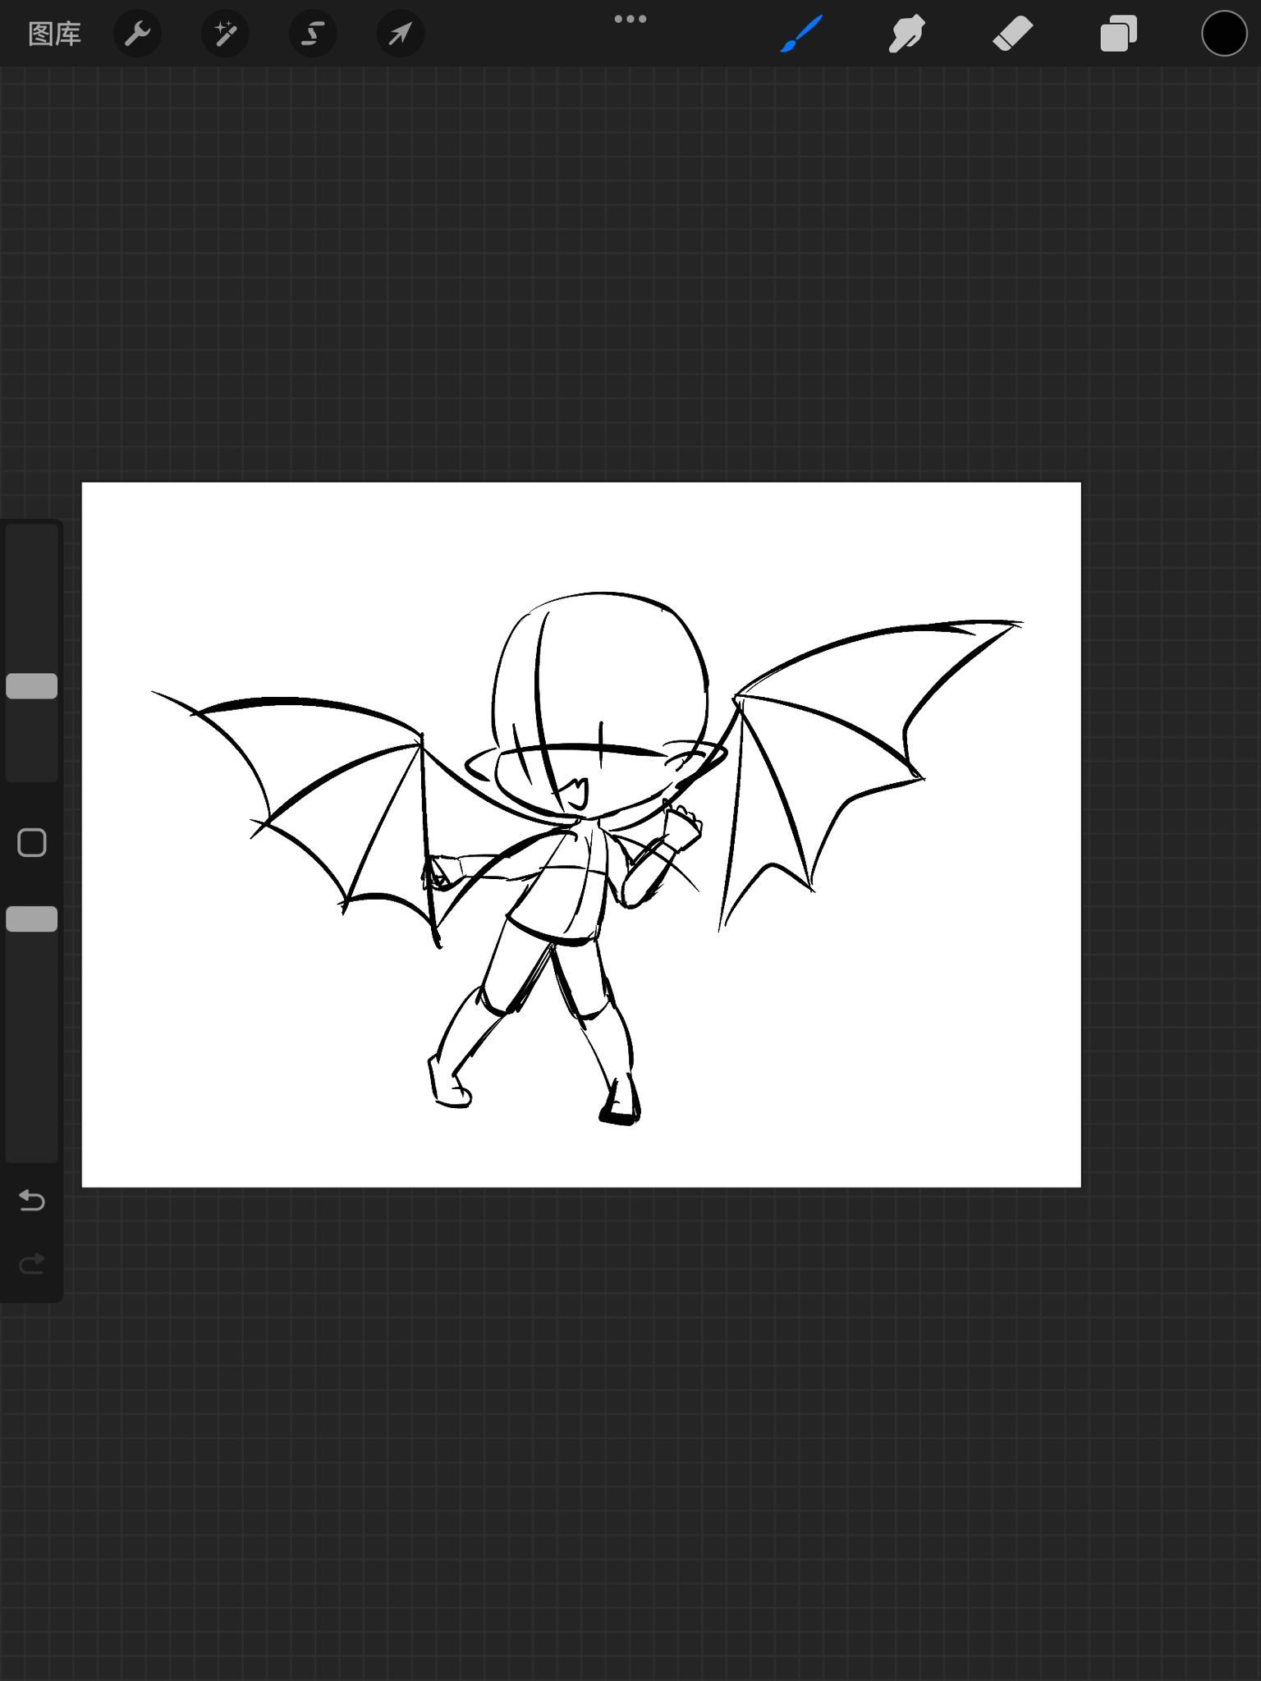Image resolution: width=1261 pixels, height=1681 pixels.
Task: Click the brush opacity slider handle
Action: pos(32,919)
